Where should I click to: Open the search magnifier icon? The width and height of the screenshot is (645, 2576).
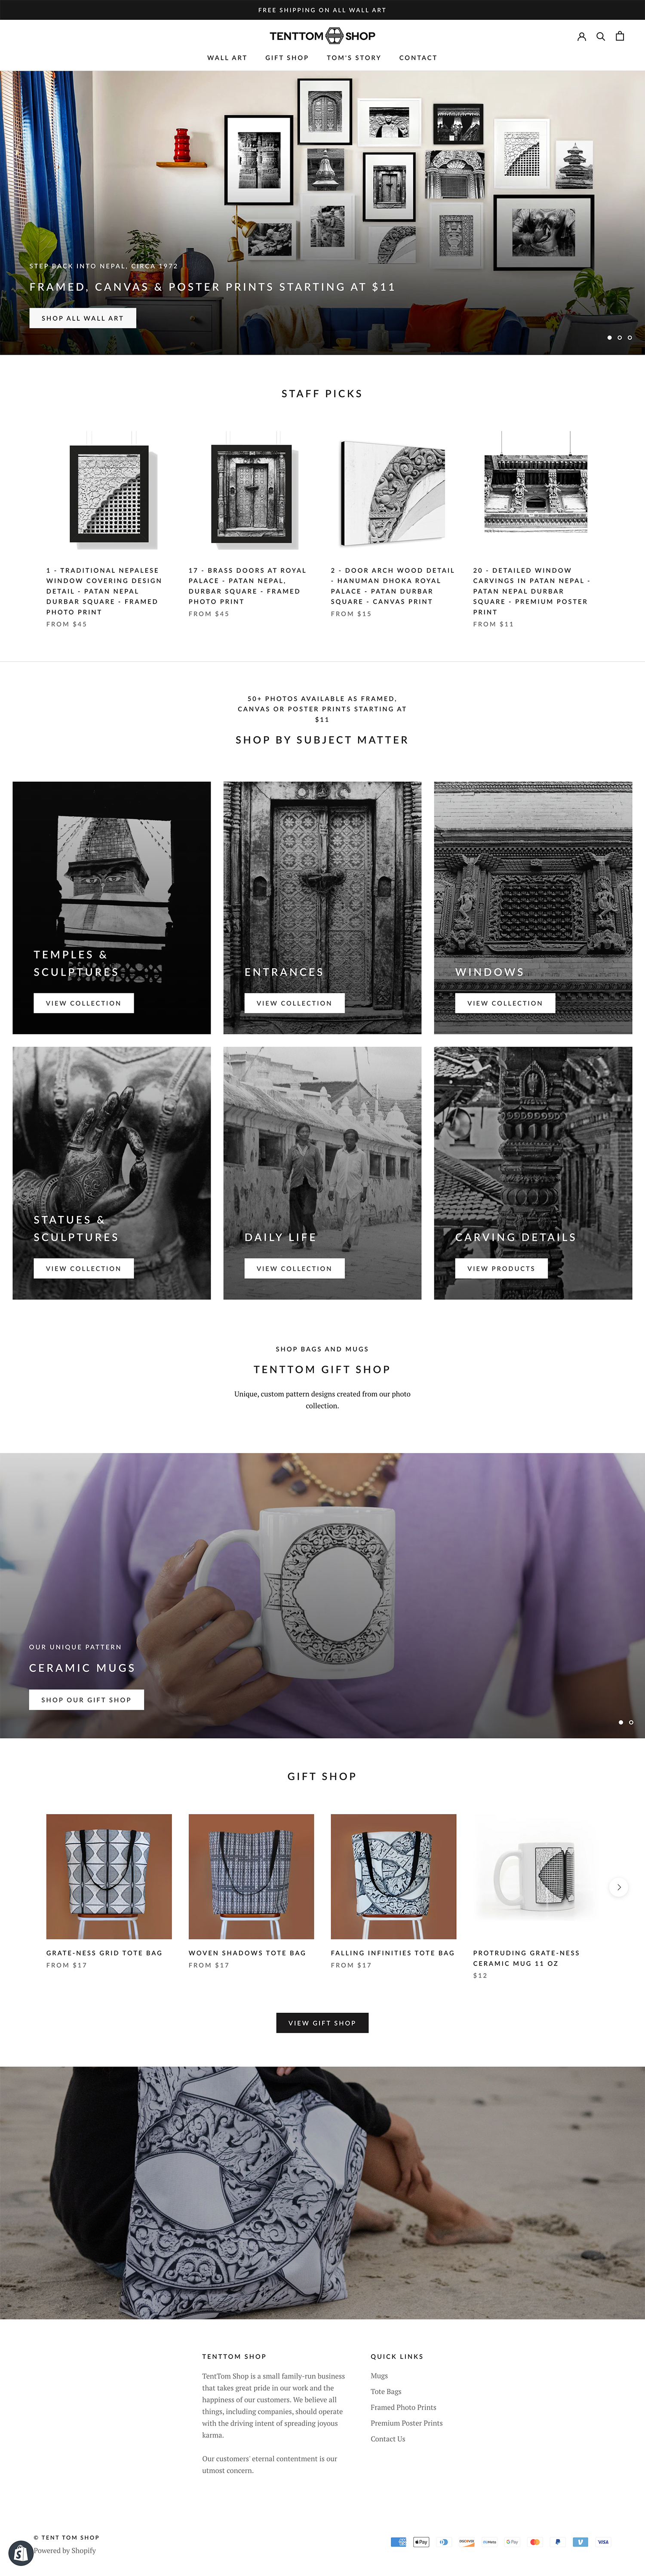601,36
